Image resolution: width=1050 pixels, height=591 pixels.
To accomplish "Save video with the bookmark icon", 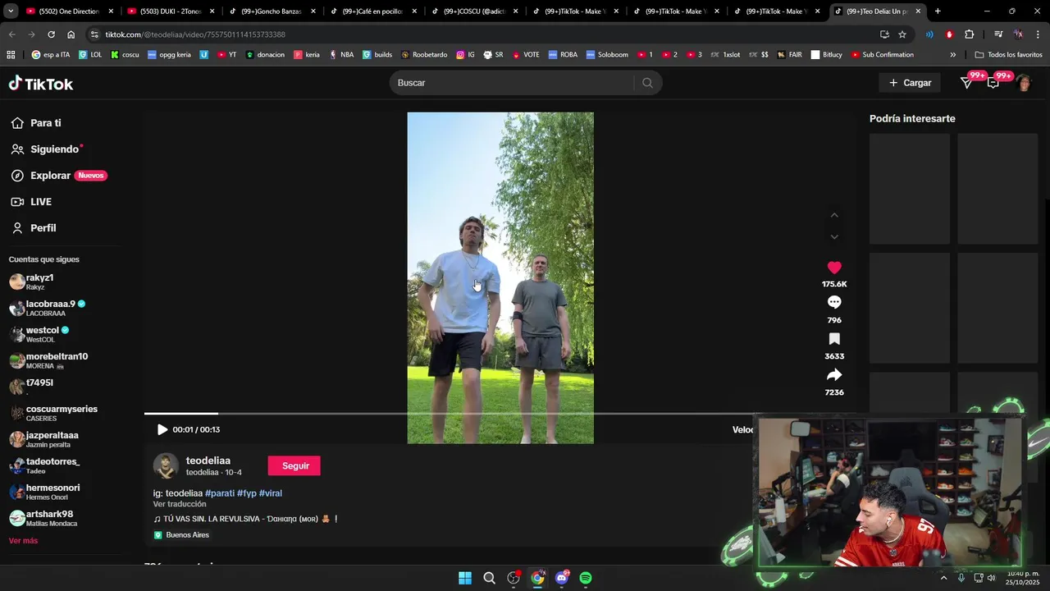I will (834, 339).
